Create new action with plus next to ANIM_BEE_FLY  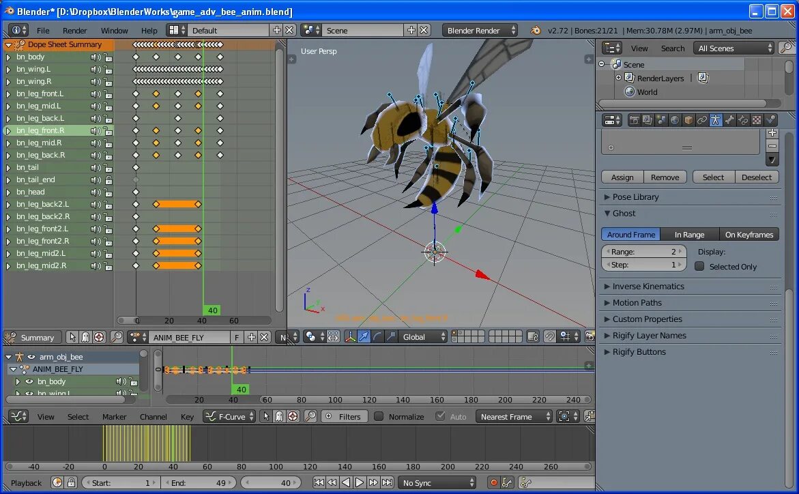(251, 337)
